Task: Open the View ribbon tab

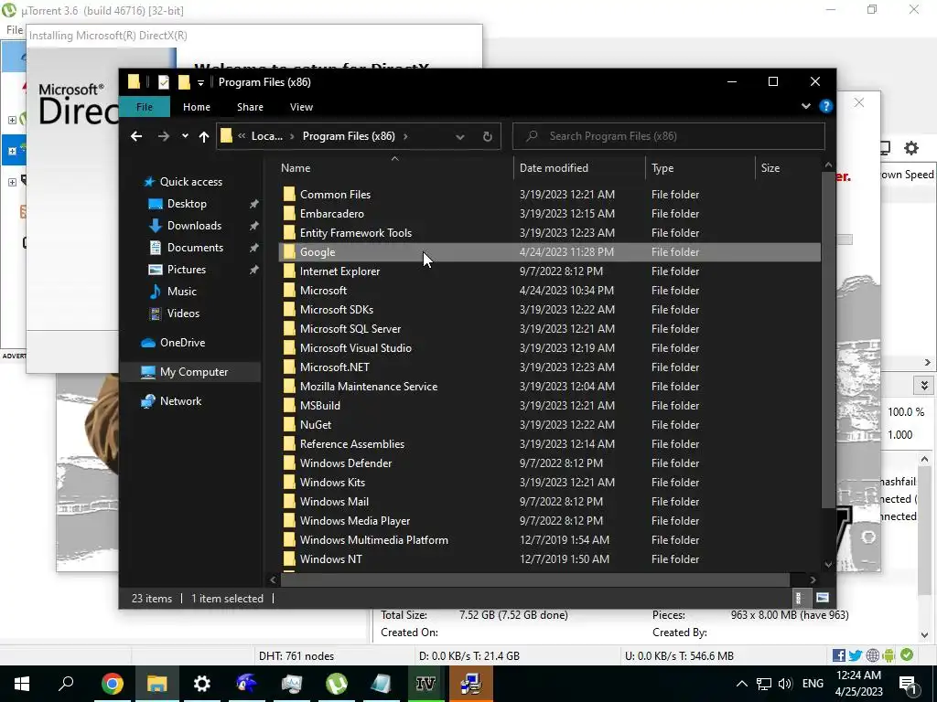Action: 301,107
